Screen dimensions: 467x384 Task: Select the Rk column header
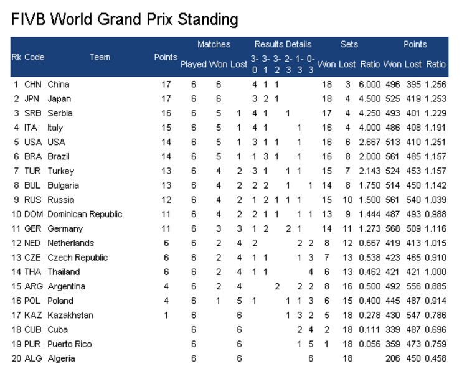pyautogui.click(x=16, y=57)
